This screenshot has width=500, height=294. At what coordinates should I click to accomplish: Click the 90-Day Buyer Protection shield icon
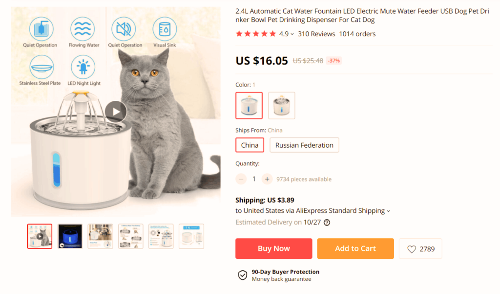point(243,275)
